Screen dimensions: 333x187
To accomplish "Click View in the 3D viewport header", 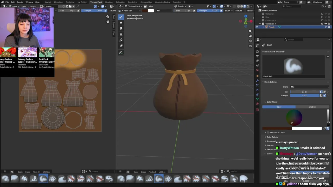I will point(151,6).
